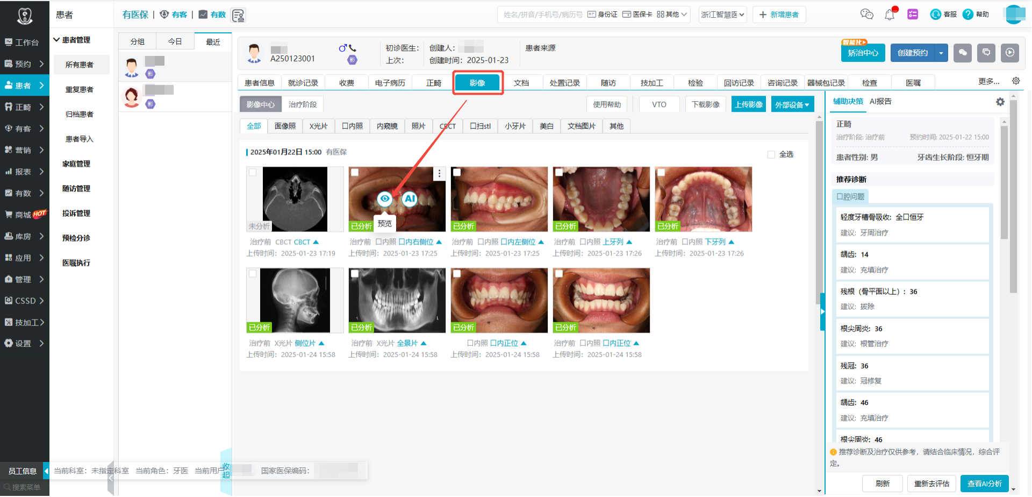The width and height of the screenshot is (1032, 497).
Task: Open the 电子病历 tab
Action: 390,82
